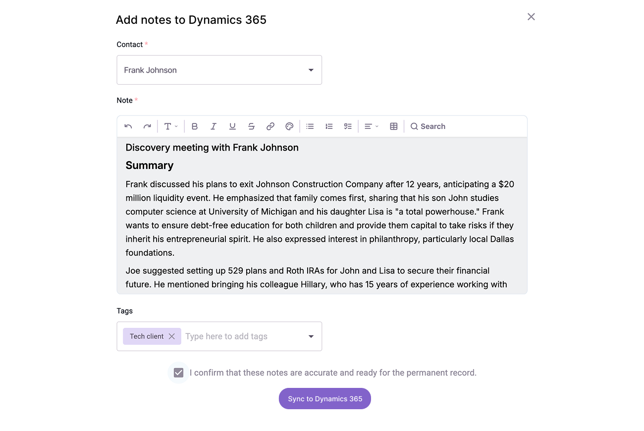644x431 pixels.
Task: Click the Summary heading in the note
Action: click(150, 165)
